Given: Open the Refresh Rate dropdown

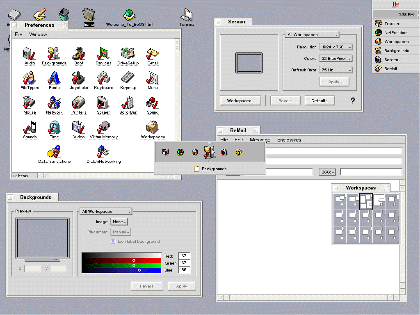Looking at the screenshot, I should (336, 70).
